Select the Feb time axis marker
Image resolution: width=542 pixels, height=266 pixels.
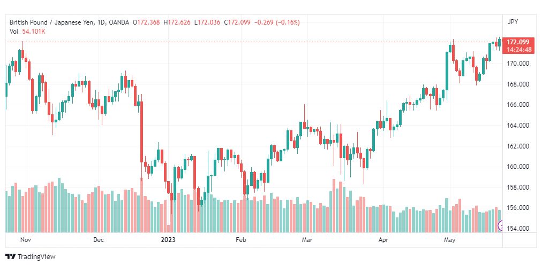pyautogui.click(x=240, y=240)
